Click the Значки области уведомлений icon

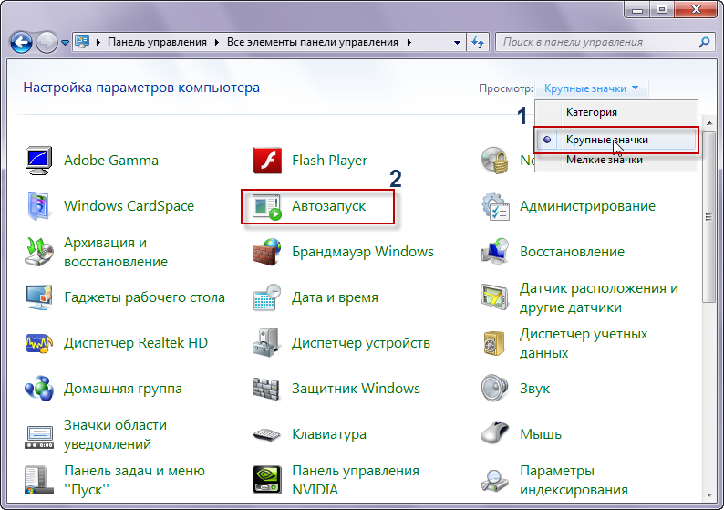(39, 437)
